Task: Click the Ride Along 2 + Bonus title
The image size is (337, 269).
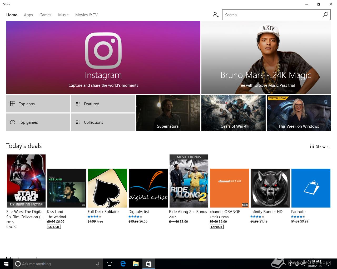Action: 188,212
